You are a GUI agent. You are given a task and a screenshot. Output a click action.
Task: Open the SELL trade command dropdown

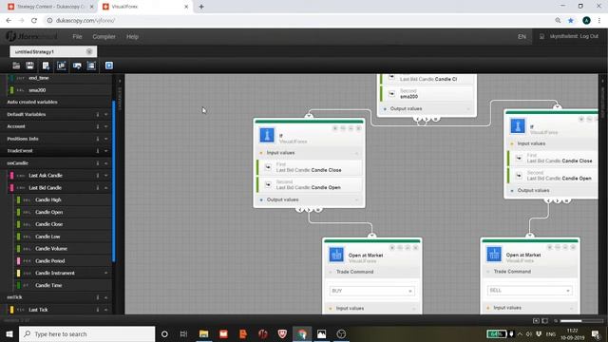tap(529, 291)
